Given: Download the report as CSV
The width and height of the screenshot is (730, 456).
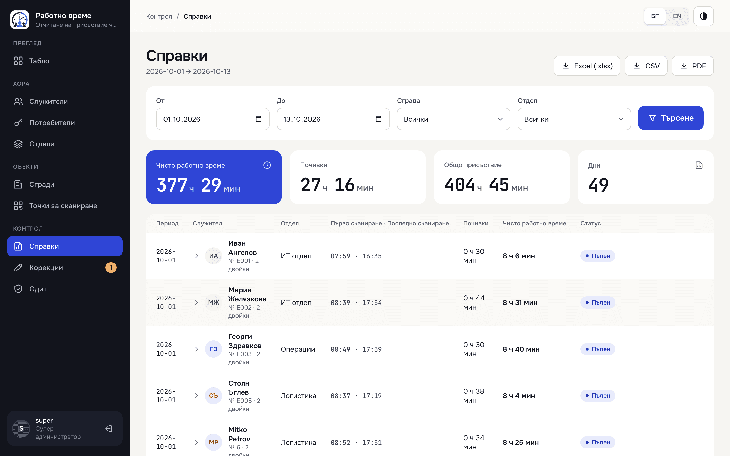Looking at the screenshot, I should [646, 66].
